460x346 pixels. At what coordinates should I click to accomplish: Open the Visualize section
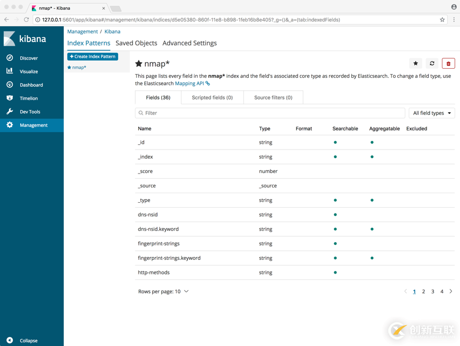click(x=29, y=71)
